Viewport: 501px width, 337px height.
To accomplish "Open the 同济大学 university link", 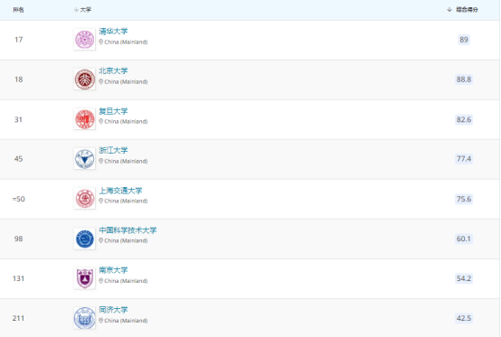I will [x=113, y=310].
